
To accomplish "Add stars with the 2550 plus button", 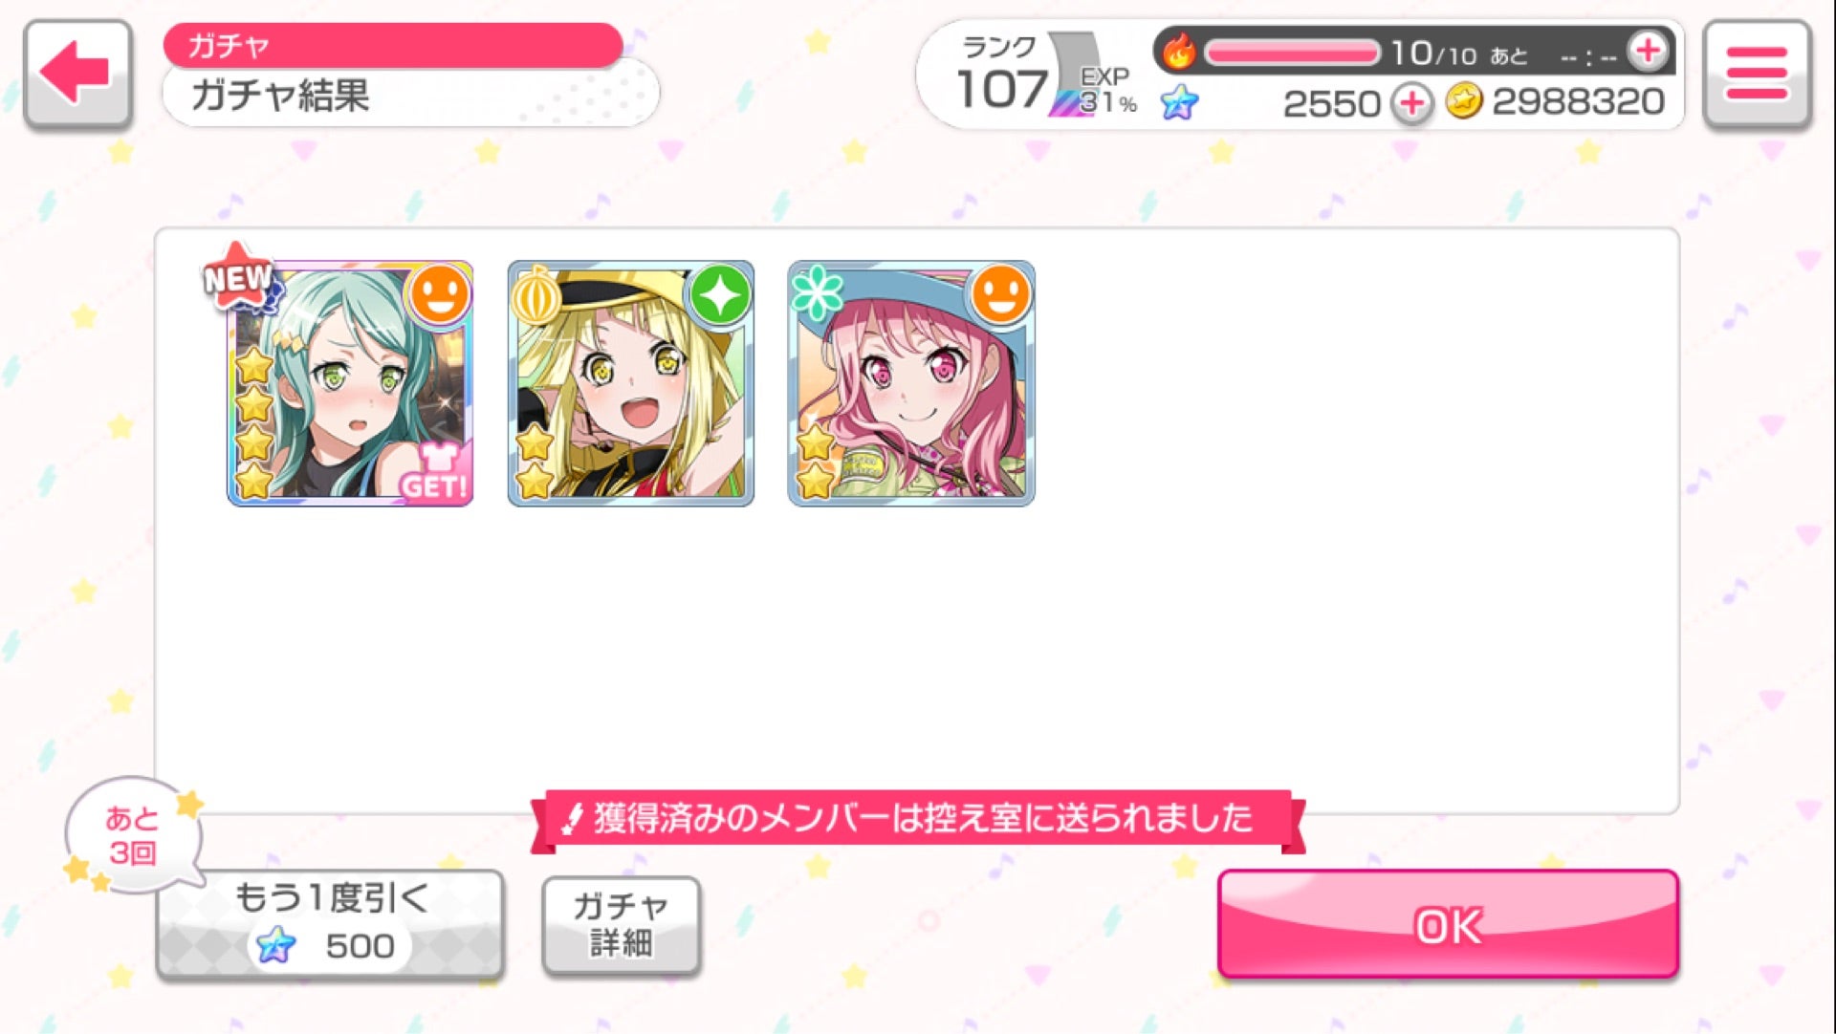I will (1411, 102).
